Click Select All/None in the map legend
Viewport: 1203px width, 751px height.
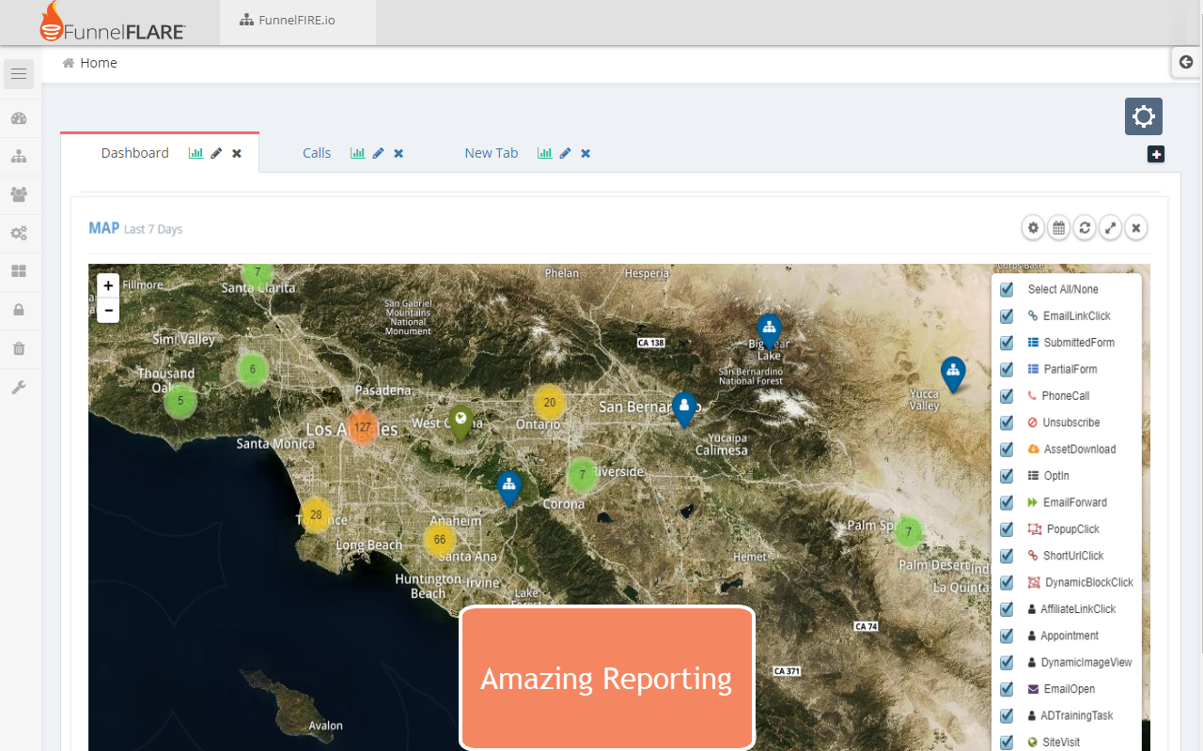tap(1006, 288)
